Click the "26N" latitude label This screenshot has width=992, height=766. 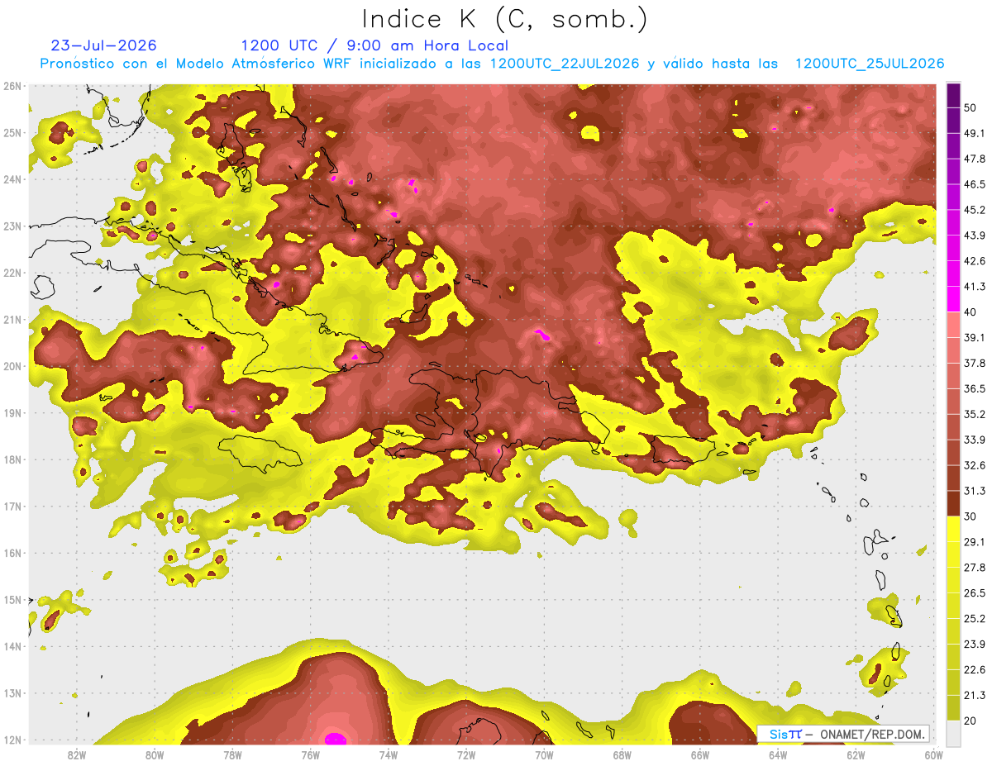[12, 86]
